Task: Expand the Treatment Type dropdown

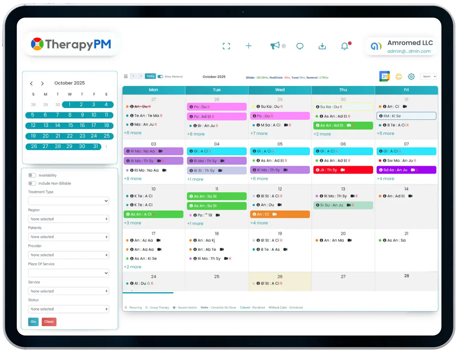Action: point(69,201)
